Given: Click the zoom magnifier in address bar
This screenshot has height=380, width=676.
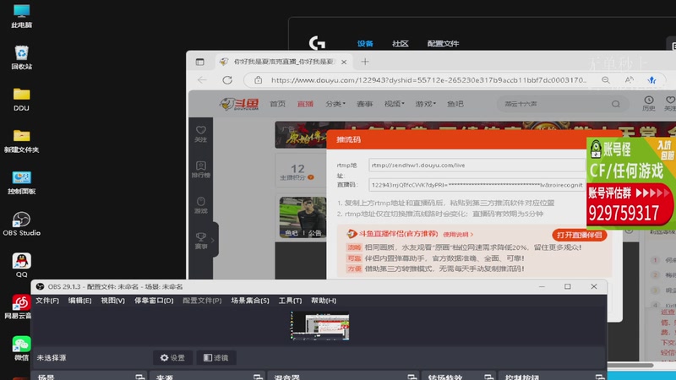Looking at the screenshot, I should point(606,79).
